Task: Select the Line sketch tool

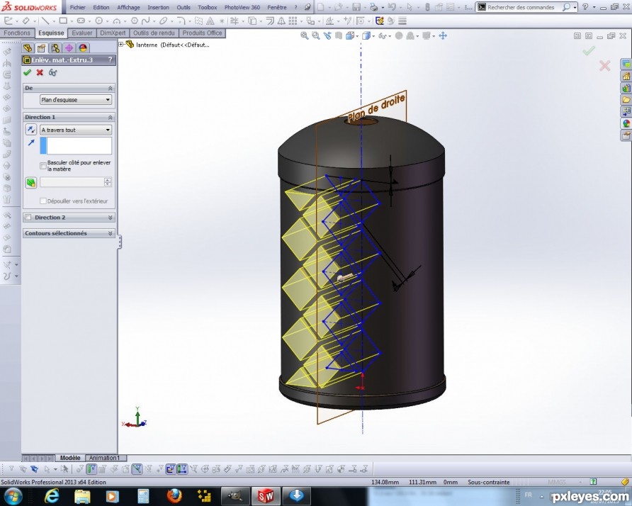Action: click(45, 21)
